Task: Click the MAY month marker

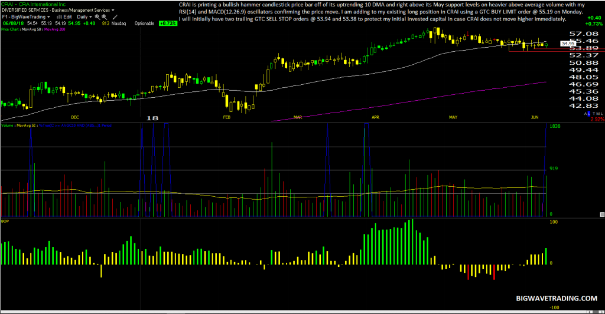Action: pos(453,117)
